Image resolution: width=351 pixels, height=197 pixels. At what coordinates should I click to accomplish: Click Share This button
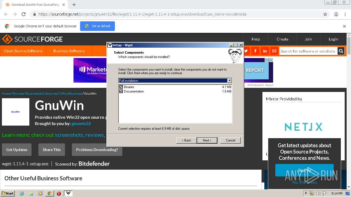pos(52,150)
